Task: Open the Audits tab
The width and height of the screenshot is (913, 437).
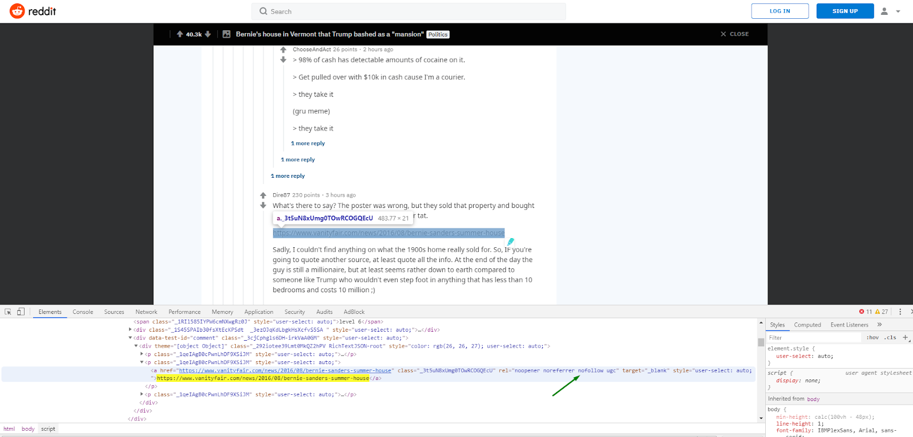Action: pos(325,312)
